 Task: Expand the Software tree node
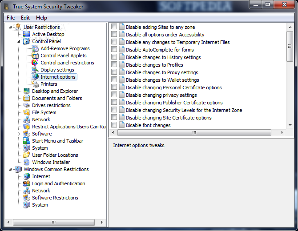click(x=19, y=134)
